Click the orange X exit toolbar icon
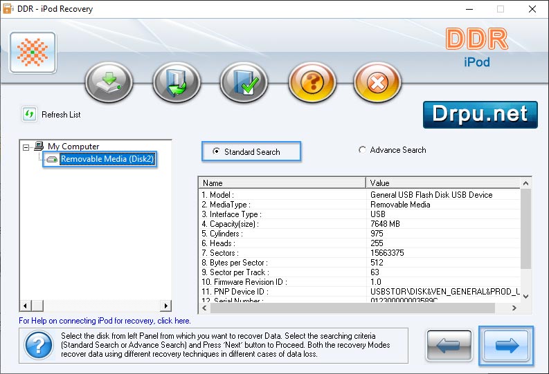This screenshot has width=549, height=374. (x=377, y=82)
